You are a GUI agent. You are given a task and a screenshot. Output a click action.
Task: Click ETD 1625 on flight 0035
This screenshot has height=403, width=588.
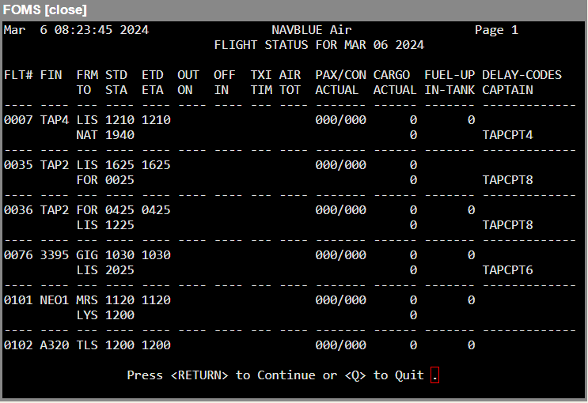click(156, 165)
